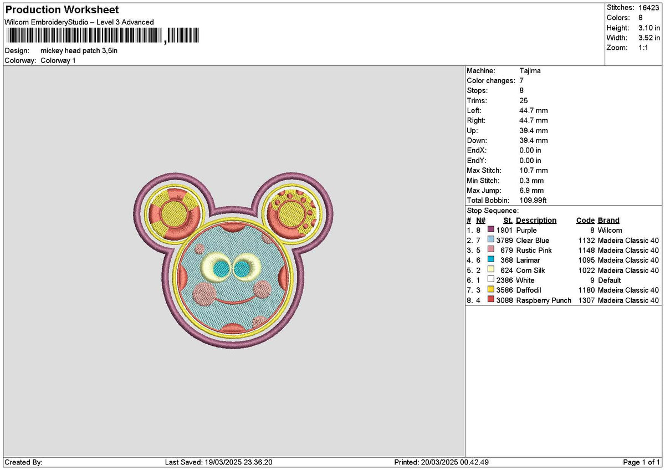Viewport: 665px width, 470px height.
Task: Click the Total Bobbin value '109.99ft'
Action: coord(533,200)
